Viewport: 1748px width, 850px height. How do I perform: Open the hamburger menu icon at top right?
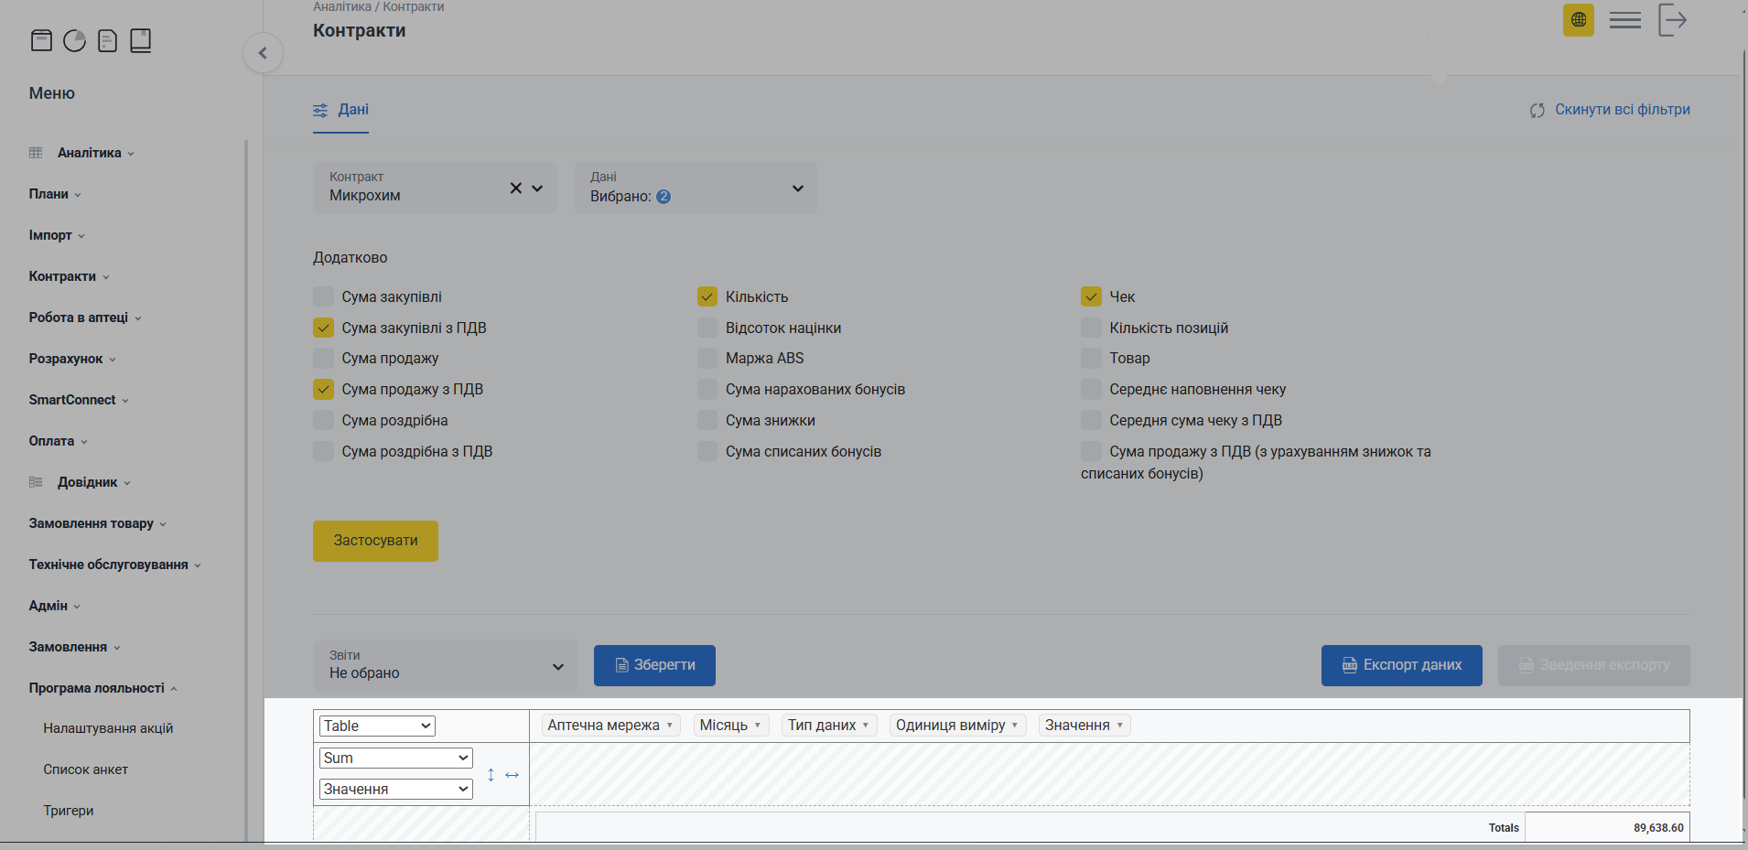tap(1624, 20)
